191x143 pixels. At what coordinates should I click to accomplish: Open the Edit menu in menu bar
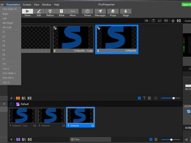point(2,5)
